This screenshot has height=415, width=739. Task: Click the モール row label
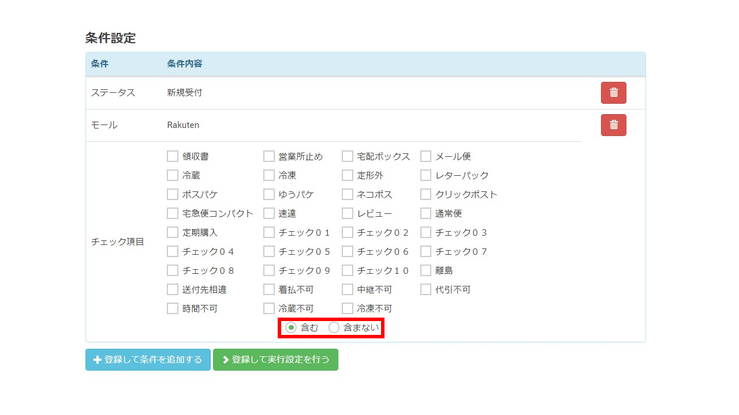click(x=104, y=125)
